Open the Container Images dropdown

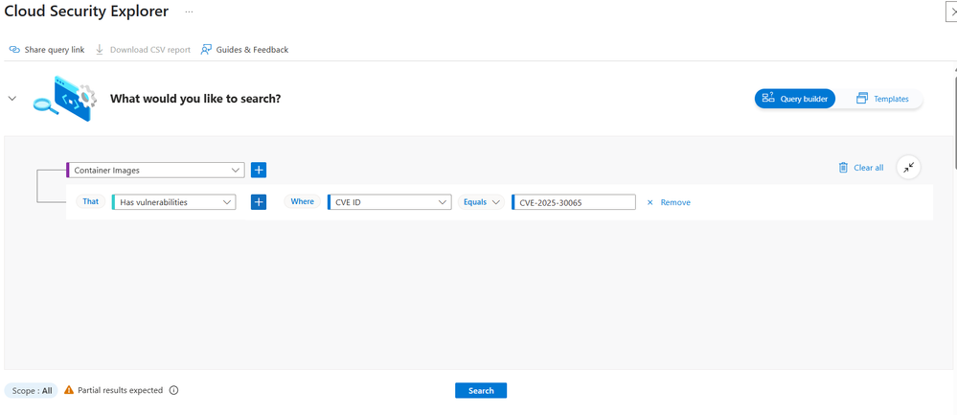(155, 171)
